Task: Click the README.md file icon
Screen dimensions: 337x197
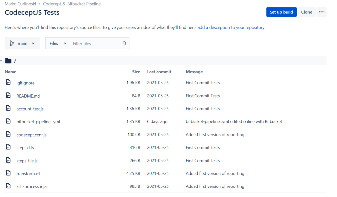Action: click(x=8, y=95)
